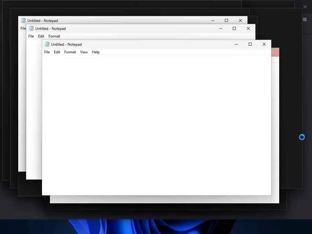The width and height of the screenshot is (312, 234).
Task: Maximize the front Notepad window
Action: point(250,44)
